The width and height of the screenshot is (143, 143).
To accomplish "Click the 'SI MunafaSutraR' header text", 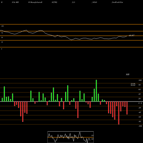I will 35,2.
